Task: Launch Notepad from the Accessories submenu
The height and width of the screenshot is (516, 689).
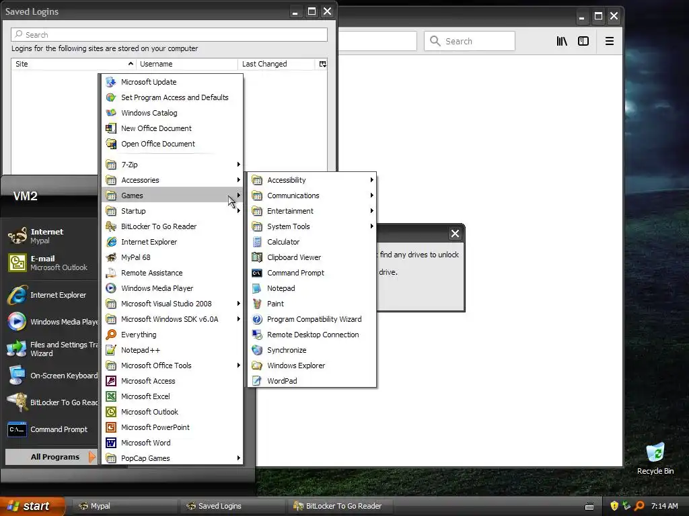Action: point(312,288)
